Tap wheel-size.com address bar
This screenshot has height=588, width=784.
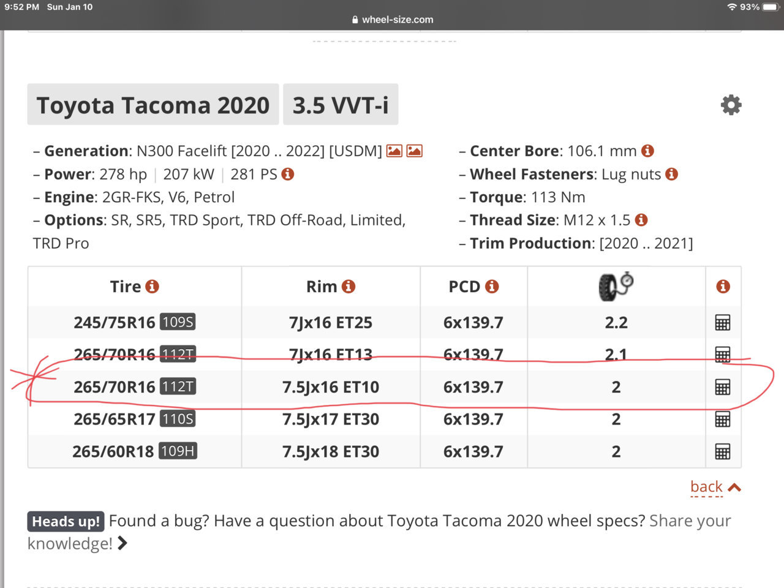pyautogui.click(x=393, y=20)
